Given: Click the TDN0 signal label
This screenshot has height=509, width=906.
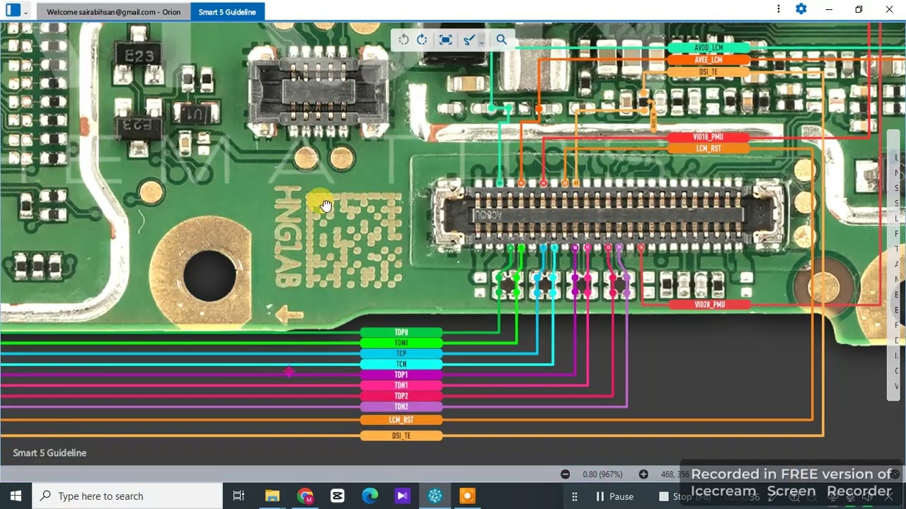Looking at the screenshot, I should [401, 343].
